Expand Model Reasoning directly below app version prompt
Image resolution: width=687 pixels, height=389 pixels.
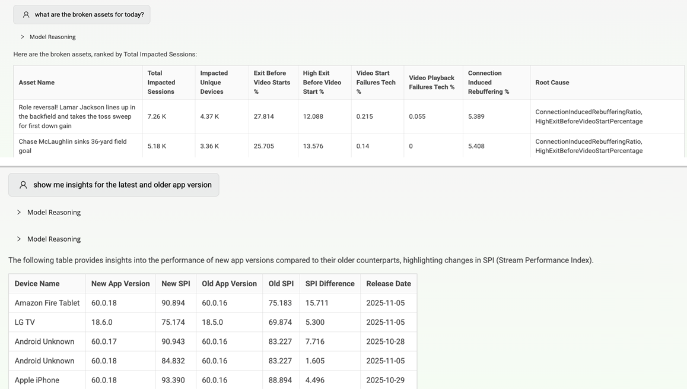tap(49, 212)
